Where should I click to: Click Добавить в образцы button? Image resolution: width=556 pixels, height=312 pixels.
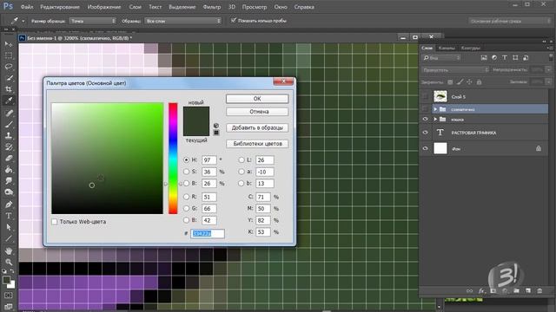pyautogui.click(x=257, y=127)
